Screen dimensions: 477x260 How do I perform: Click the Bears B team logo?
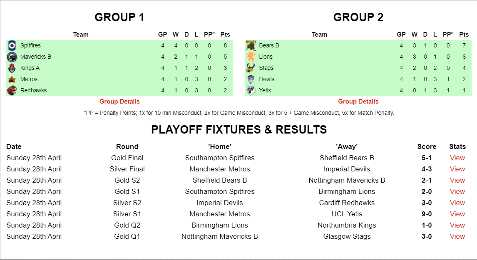[x=251, y=45]
